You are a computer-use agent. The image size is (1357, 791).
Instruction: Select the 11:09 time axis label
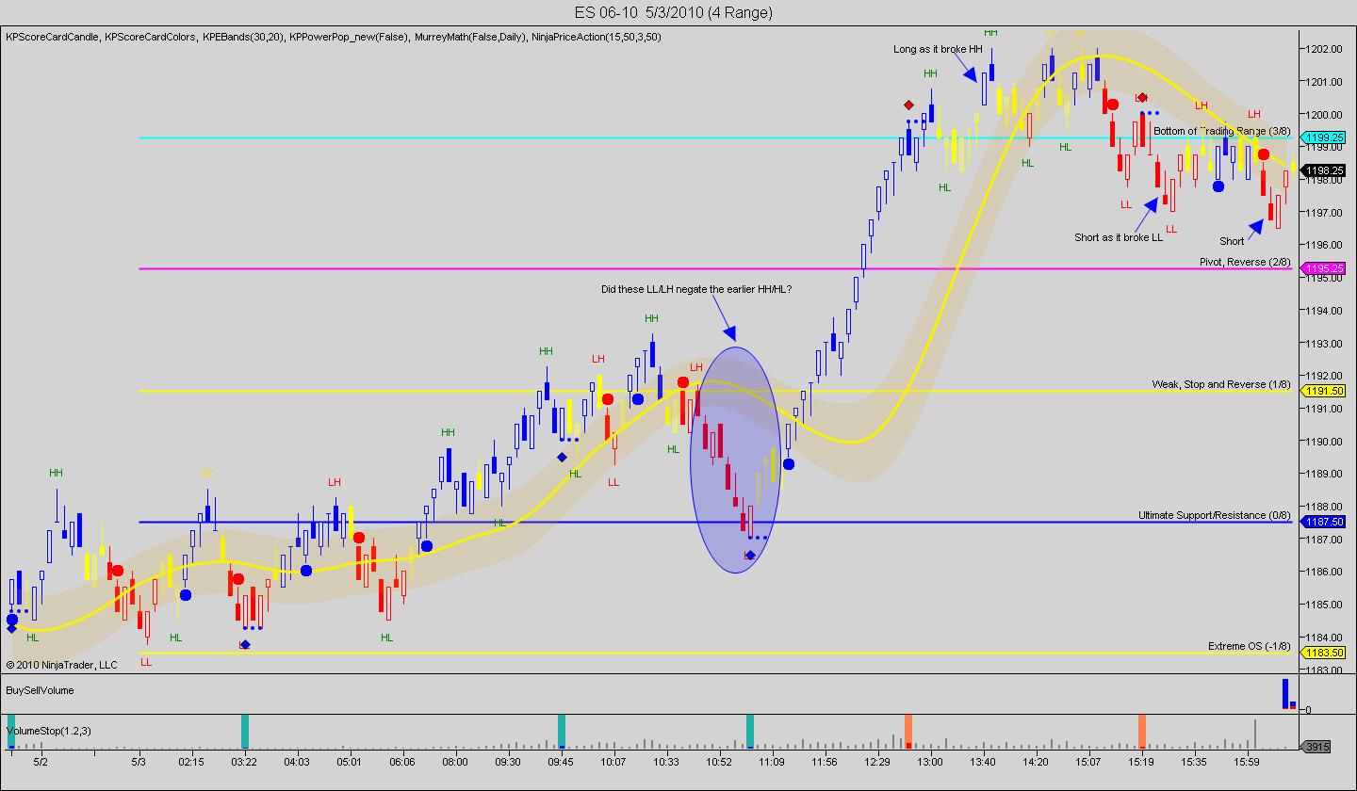click(772, 761)
